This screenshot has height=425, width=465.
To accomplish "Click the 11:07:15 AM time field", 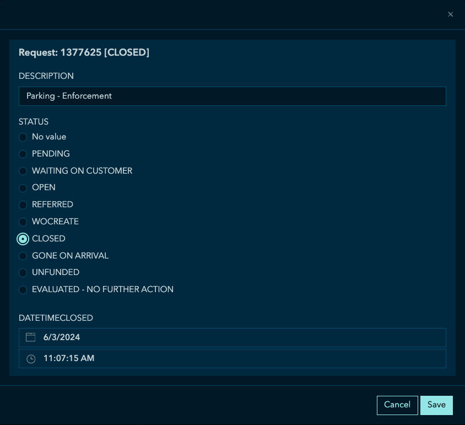I will coord(233,358).
